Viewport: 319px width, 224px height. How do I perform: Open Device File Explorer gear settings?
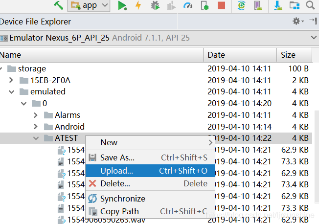298,21
